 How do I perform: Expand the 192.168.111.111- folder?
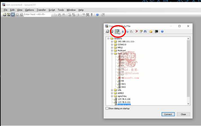point(112,41)
